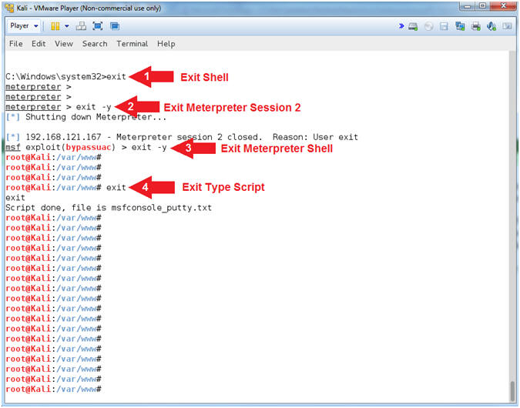Click the hard disk device icon
Image resolution: width=520 pixels, height=408 pixels.
[x=413, y=26]
